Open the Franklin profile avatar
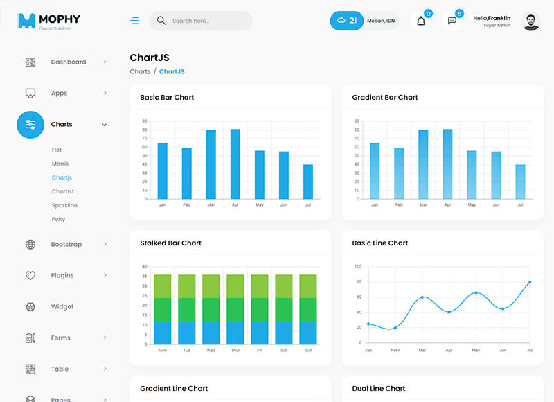The height and width of the screenshot is (402, 554). [531, 21]
